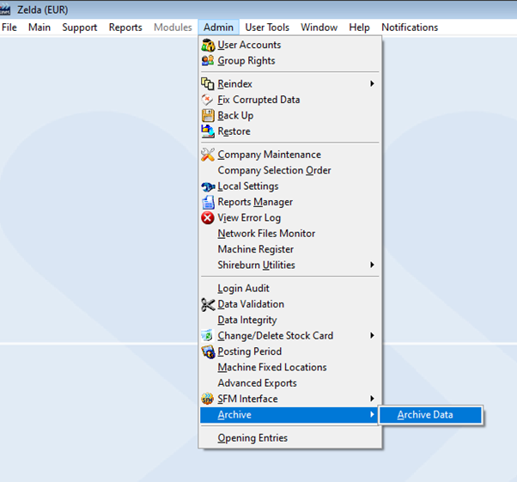Choose Group Rights entry text
Image resolution: width=517 pixels, height=482 pixels.
(246, 61)
